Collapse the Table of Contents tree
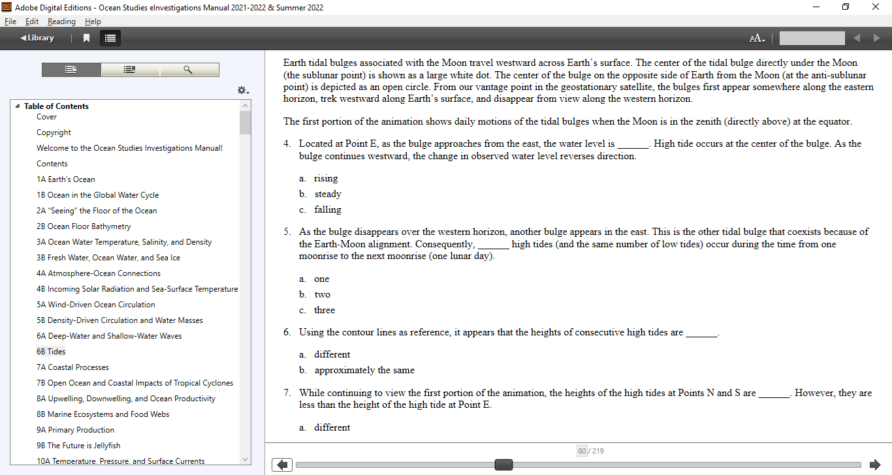Image resolution: width=892 pixels, height=475 pixels. coord(18,106)
